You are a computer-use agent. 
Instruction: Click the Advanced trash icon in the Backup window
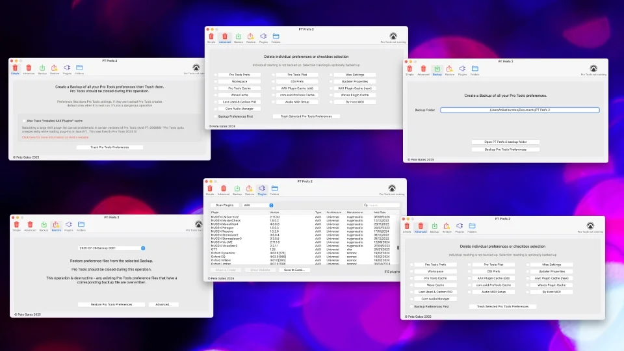point(423,70)
